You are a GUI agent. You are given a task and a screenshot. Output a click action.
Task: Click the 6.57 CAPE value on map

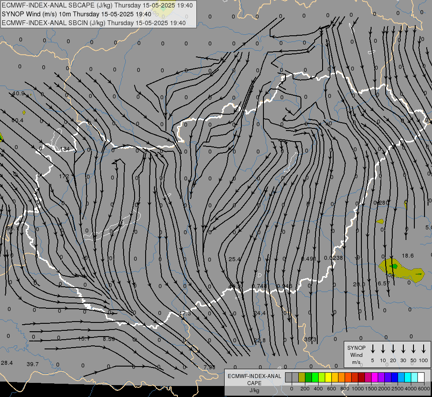click(383, 284)
